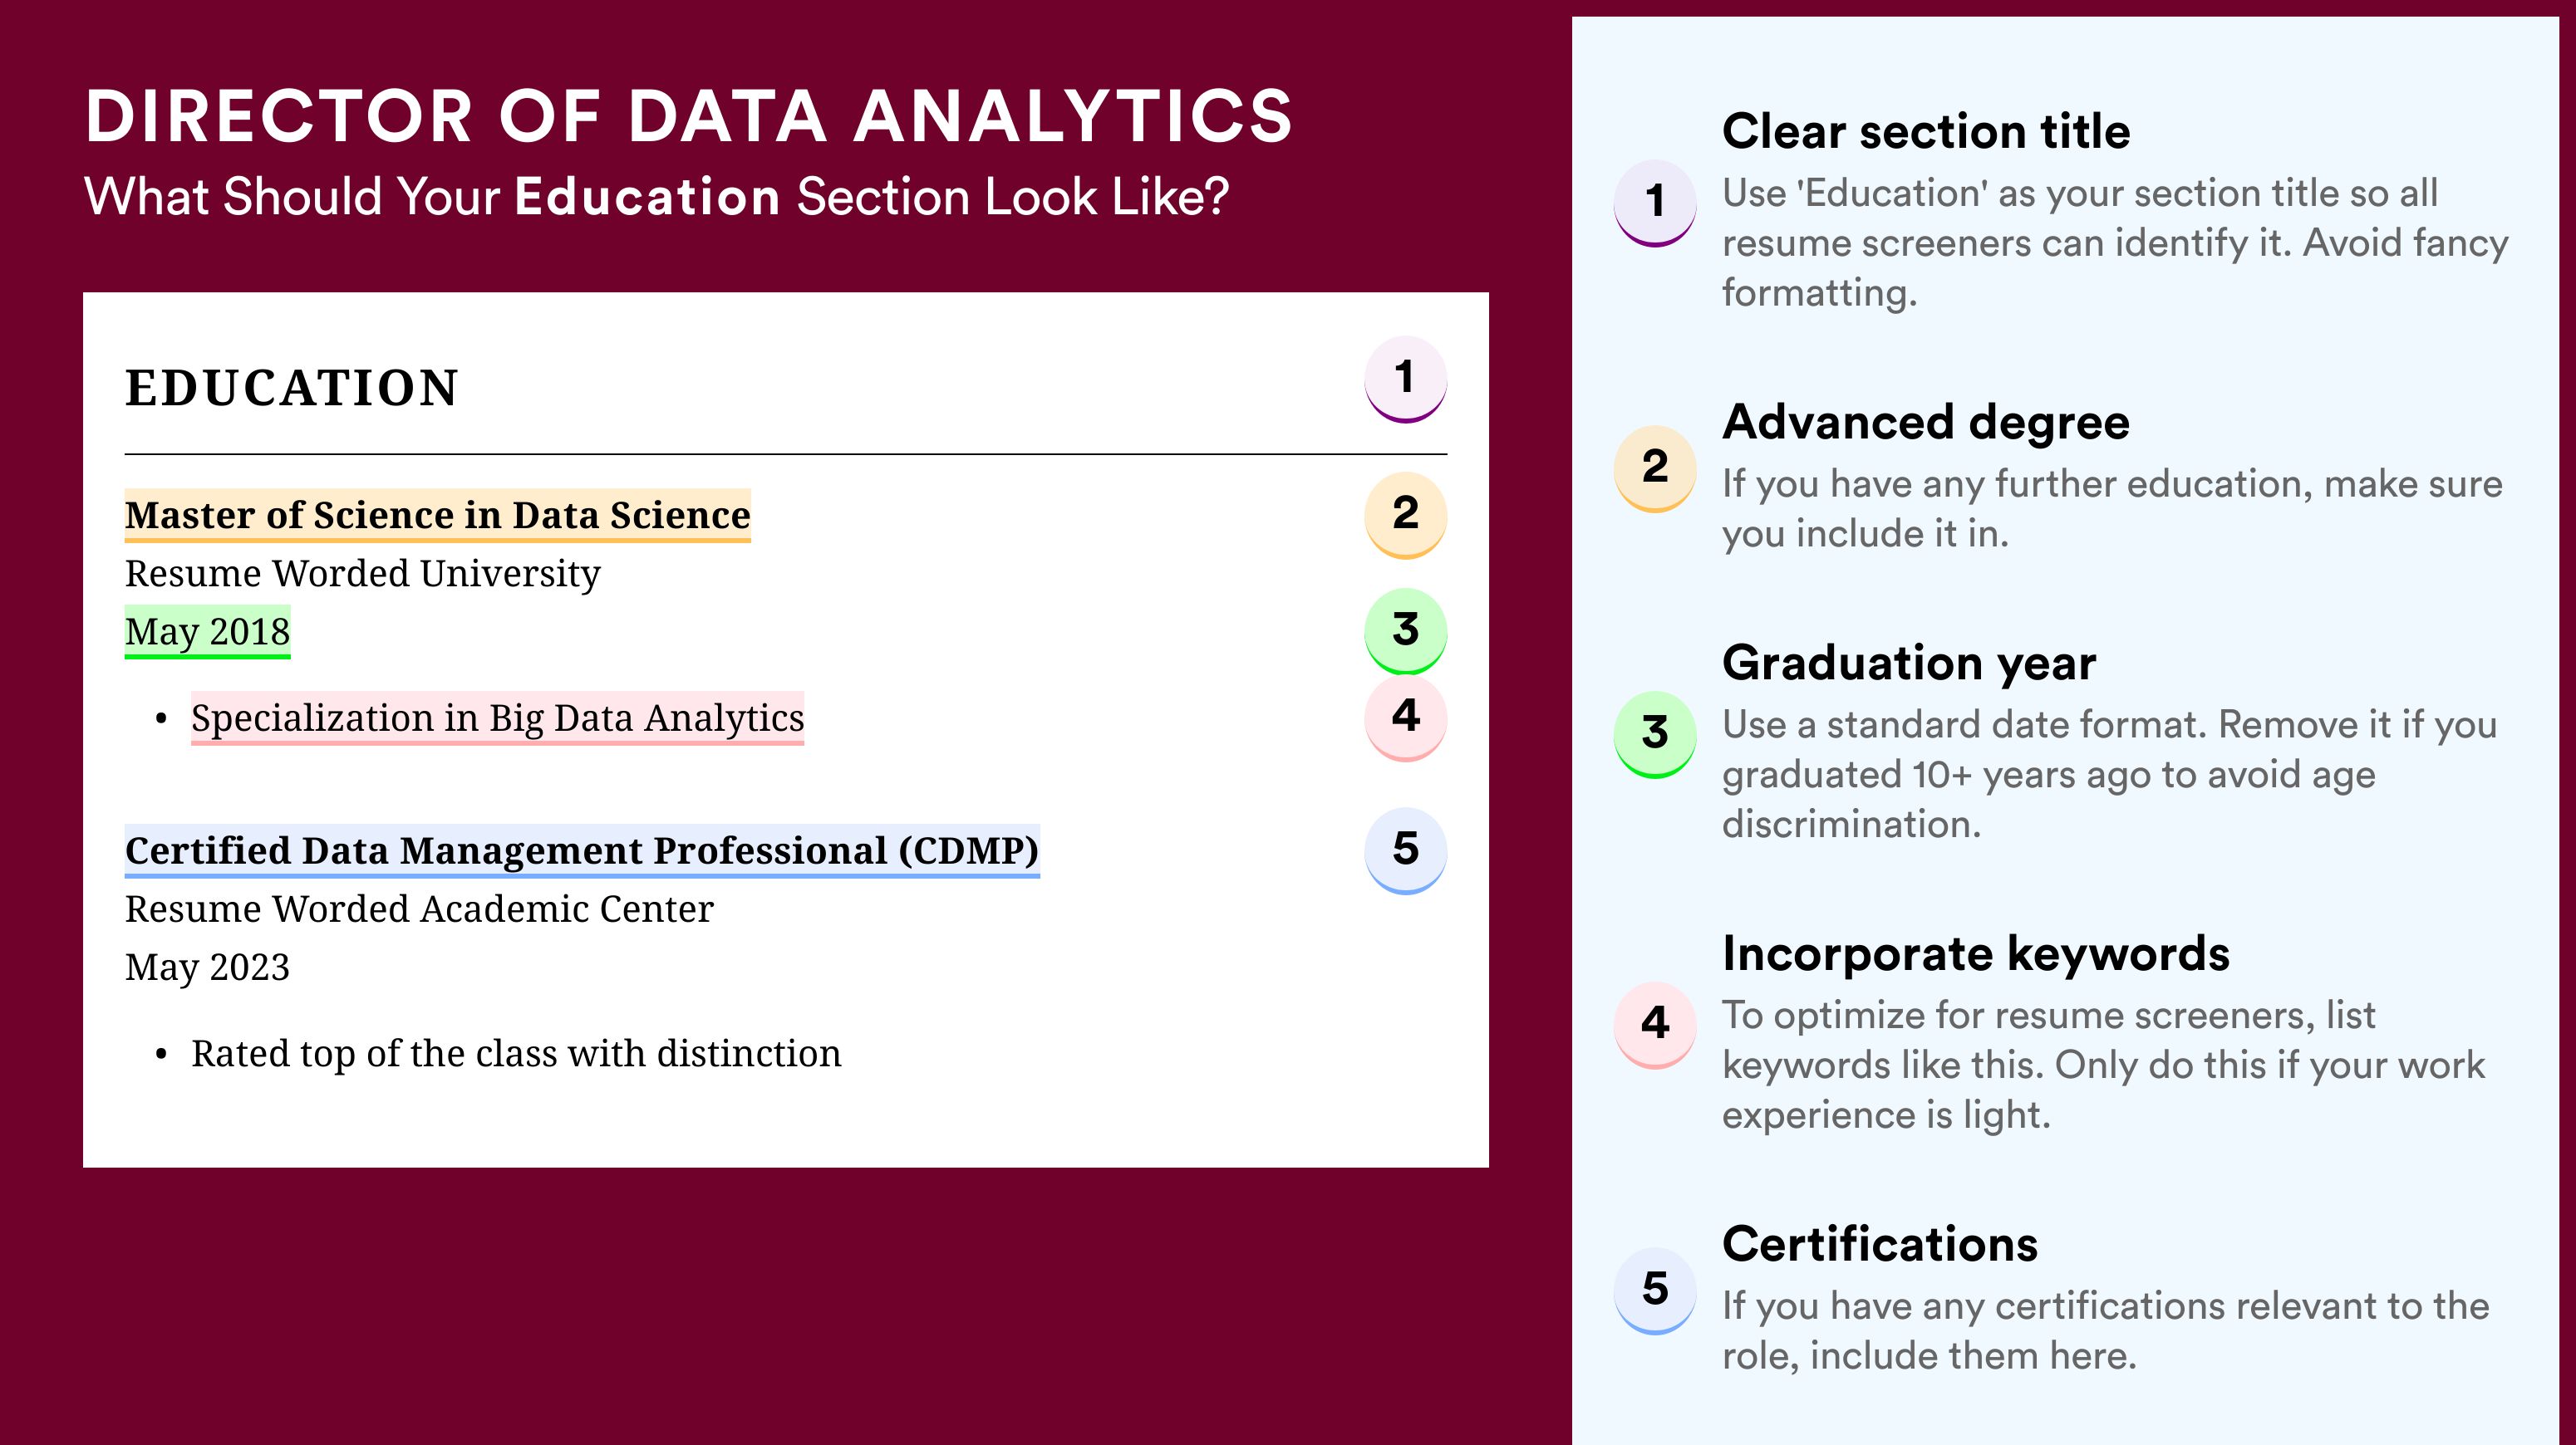This screenshot has width=2576, height=1445.
Task: Click Resume Worded University line
Action: (362, 574)
